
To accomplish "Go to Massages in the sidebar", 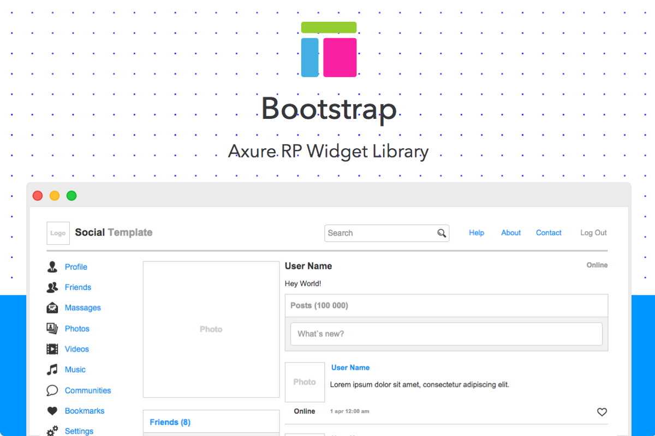I will pyautogui.click(x=83, y=307).
